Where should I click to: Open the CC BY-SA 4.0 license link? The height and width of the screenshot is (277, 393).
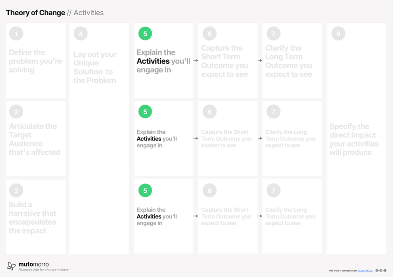pyautogui.click(x=365, y=271)
